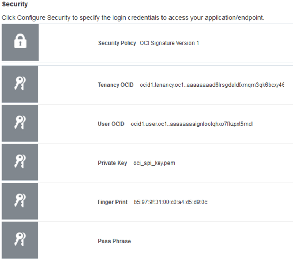Select the Security Policy row
This screenshot has width=293, height=260.
pos(146,43)
